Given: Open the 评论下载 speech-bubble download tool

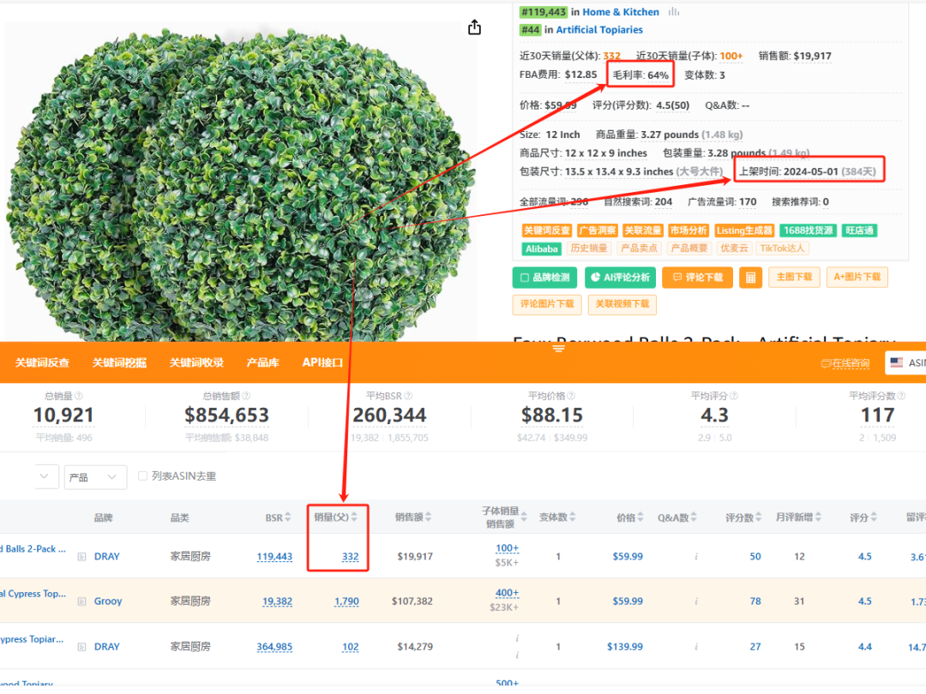Looking at the screenshot, I should tap(698, 277).
